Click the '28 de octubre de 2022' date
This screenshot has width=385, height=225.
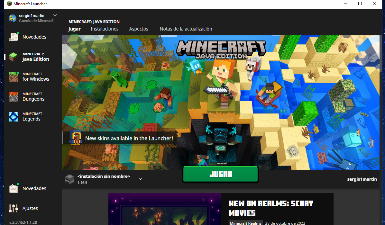click(285, 223)
